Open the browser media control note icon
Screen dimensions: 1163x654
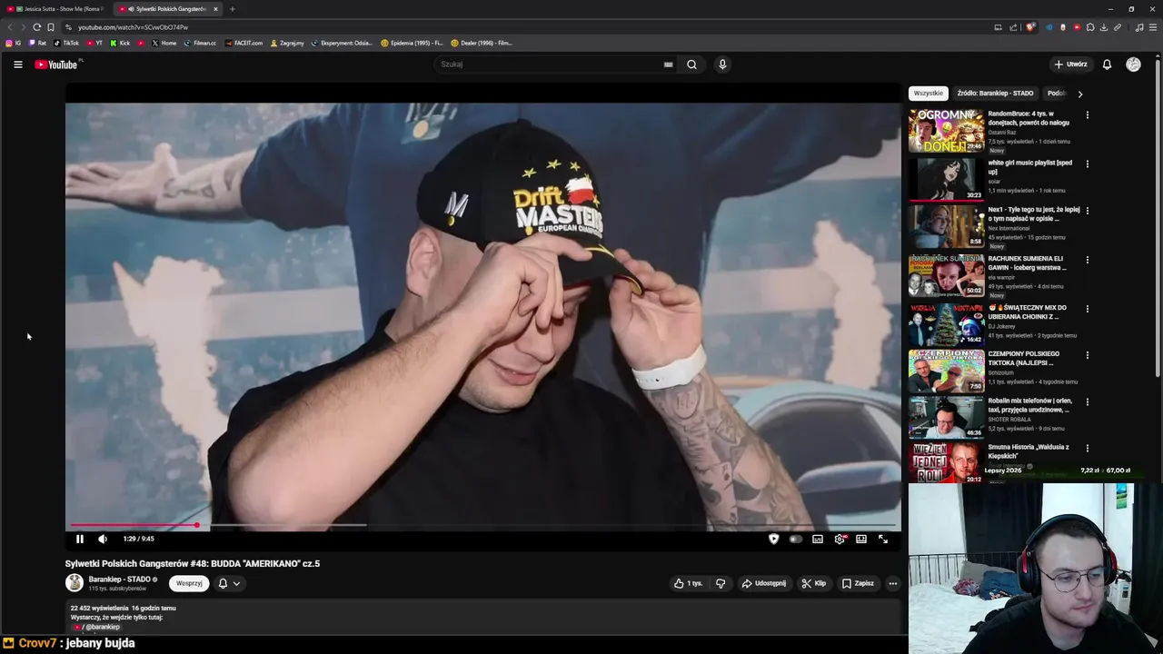click(1139, 27)
